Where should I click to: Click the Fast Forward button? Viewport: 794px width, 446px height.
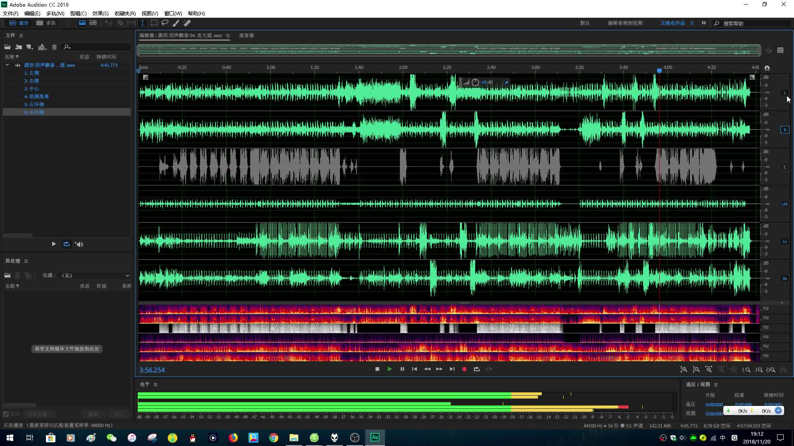(439, 369)
